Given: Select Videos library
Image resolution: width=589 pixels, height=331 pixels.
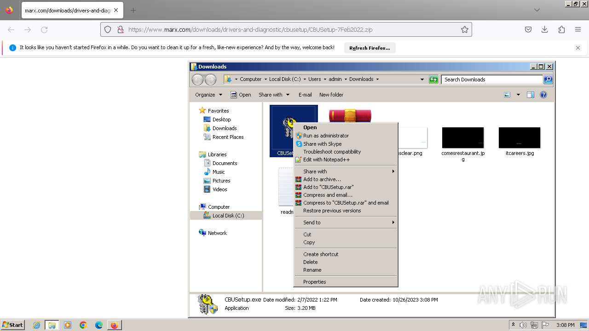Looking at the screenshot, I should 215,189.
